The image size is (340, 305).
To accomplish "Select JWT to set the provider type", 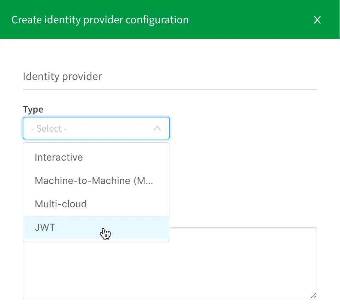I will point(45,227).
